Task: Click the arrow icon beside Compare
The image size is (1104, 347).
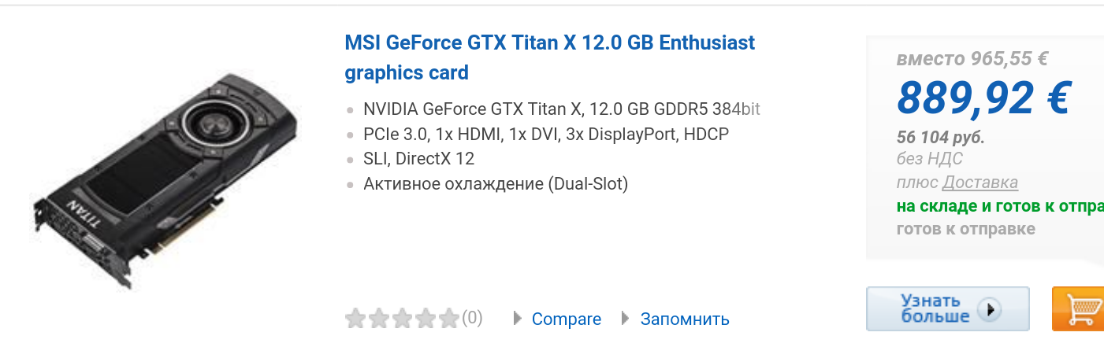Action: (518, 319)
